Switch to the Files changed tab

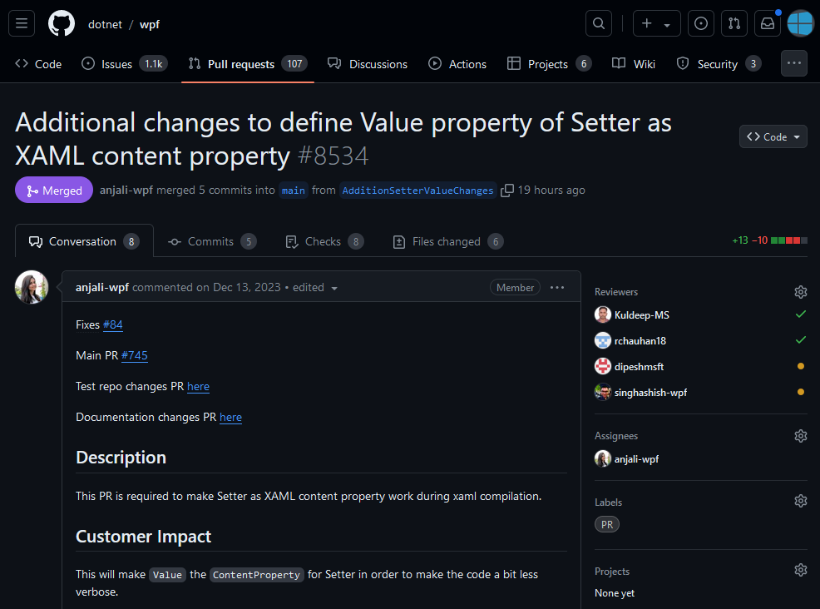(447, 242)
